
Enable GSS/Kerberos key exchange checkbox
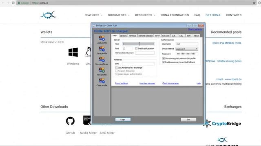point(117,68)
